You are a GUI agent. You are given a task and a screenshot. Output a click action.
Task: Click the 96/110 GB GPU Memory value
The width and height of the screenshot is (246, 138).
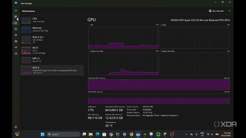point(95,118)
